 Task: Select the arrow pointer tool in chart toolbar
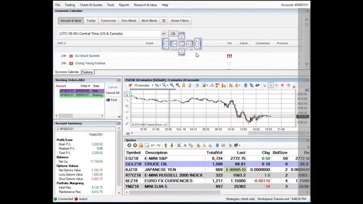[x=265, y=86]
